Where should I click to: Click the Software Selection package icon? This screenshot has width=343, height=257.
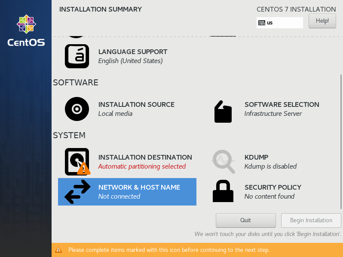tap(223, 112)
